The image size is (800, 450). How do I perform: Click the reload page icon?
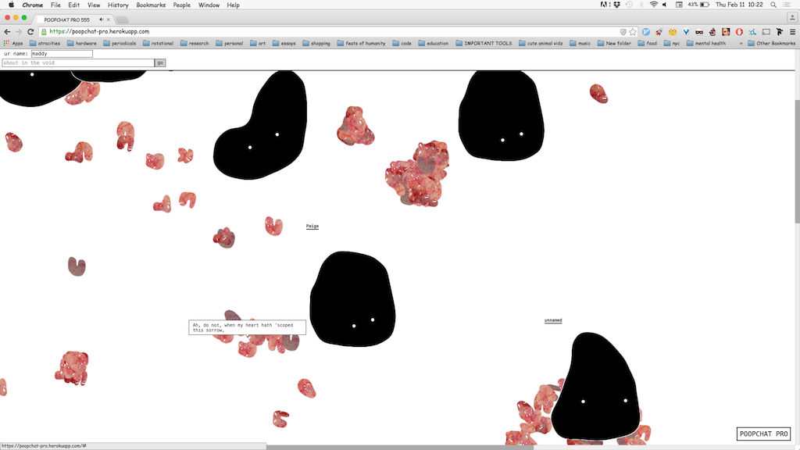[30, 31]
